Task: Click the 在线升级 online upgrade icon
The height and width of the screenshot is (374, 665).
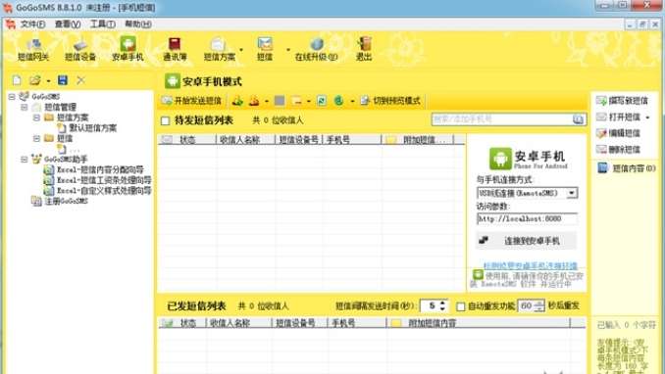Action: (x=317, y=50)
